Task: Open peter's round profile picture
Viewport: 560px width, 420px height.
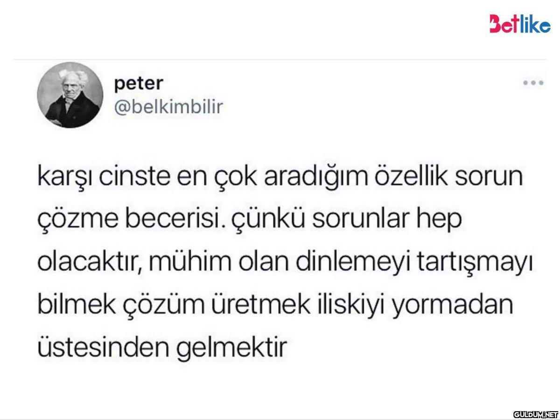Action: click(x=70, y=95)
